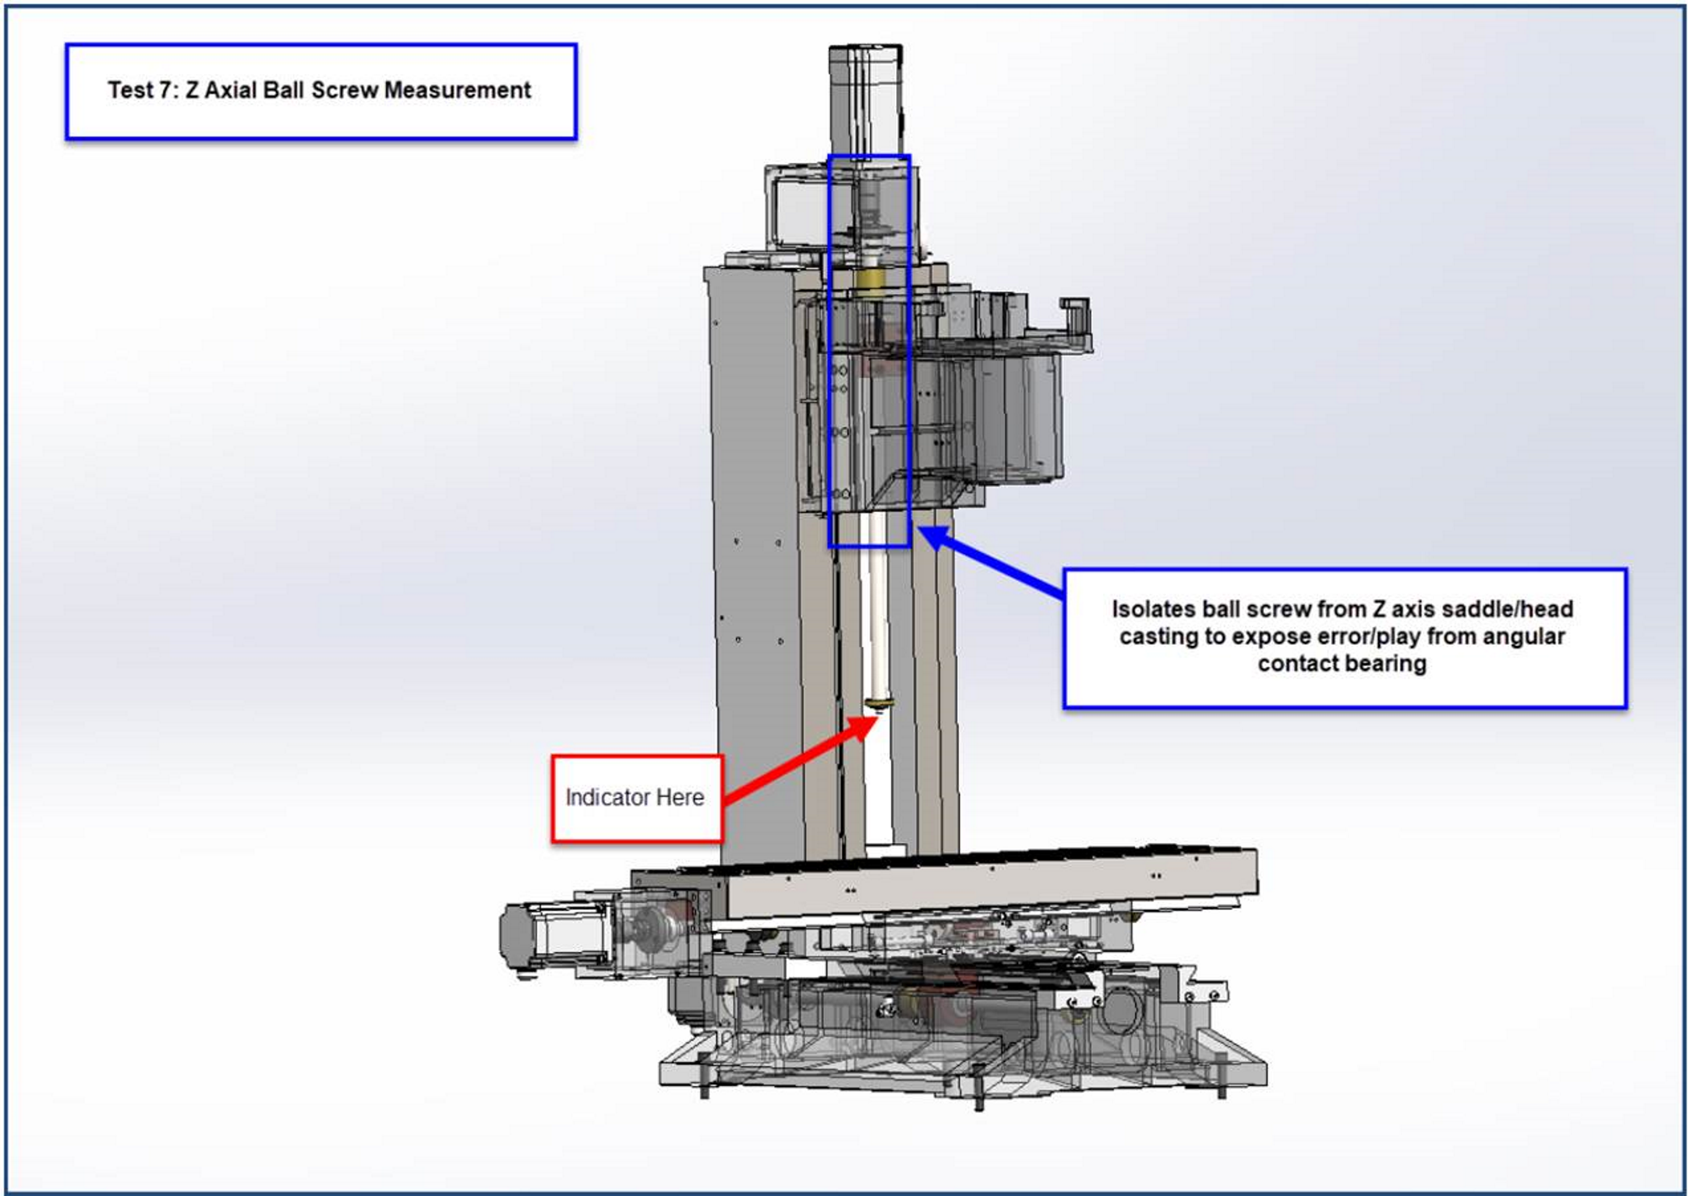Click the Test 7 title text box
Viewport: 1688px width, 1196px height.
[320, 91]
